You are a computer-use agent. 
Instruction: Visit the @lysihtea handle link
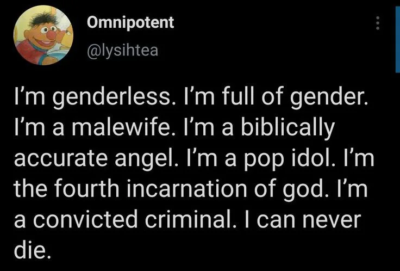[x=123, y=50]
